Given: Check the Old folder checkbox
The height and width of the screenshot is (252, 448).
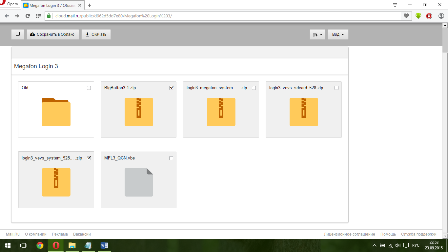Looking at the screenshot, I should [x=89, y=88].
